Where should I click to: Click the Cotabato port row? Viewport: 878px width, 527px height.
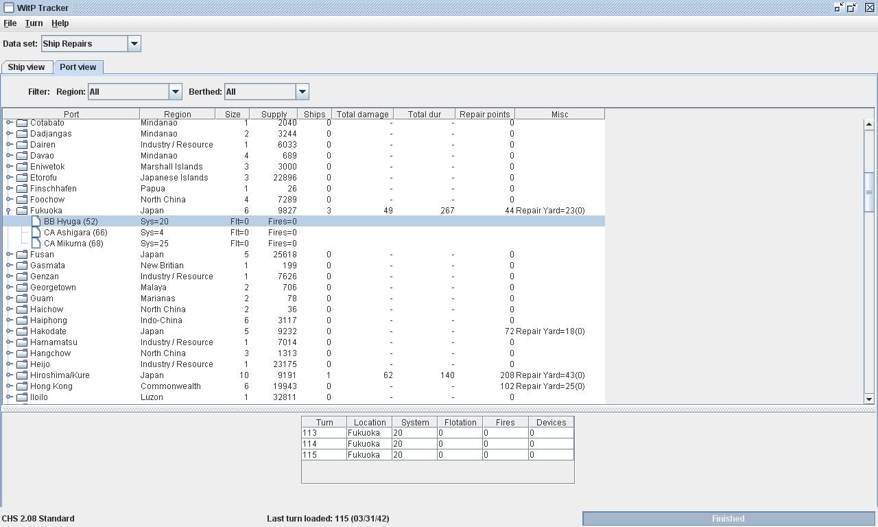(x=304, y=124)
